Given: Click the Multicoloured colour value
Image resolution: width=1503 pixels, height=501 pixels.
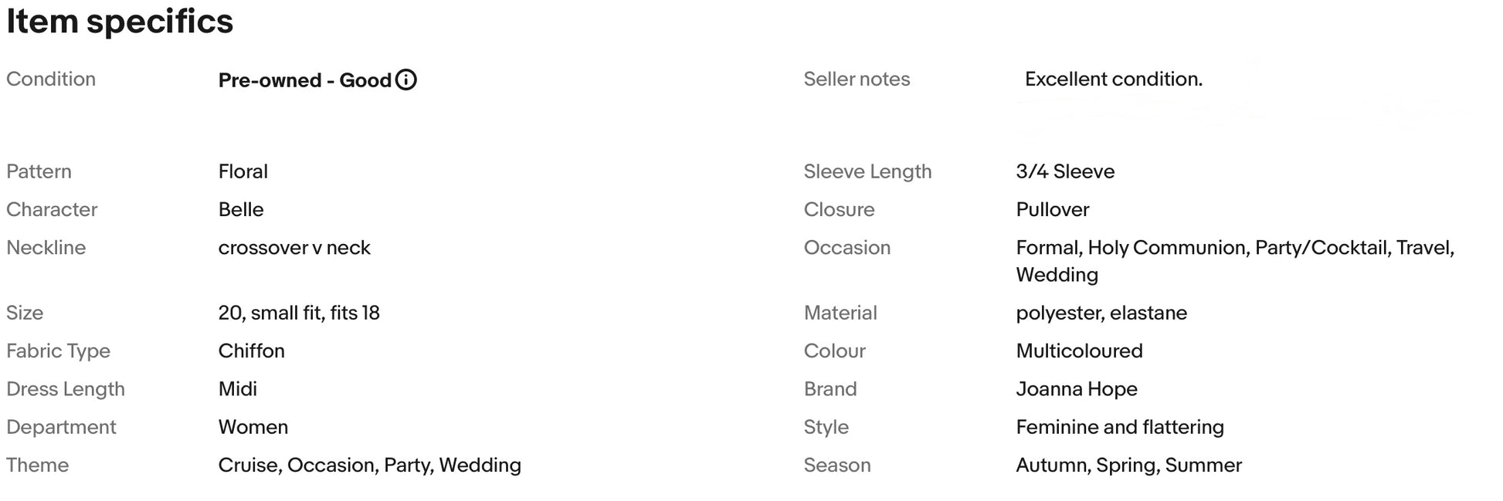Looking at the screenshot, I should 1080,351.
